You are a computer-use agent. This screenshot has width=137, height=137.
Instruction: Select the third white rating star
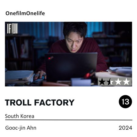pos(118,82)
